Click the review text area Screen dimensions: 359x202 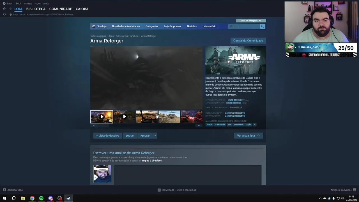(x=188, y=175)
